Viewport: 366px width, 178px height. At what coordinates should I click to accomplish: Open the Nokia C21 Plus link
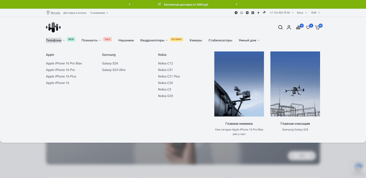pyautogui.click(x=169, y=76)
